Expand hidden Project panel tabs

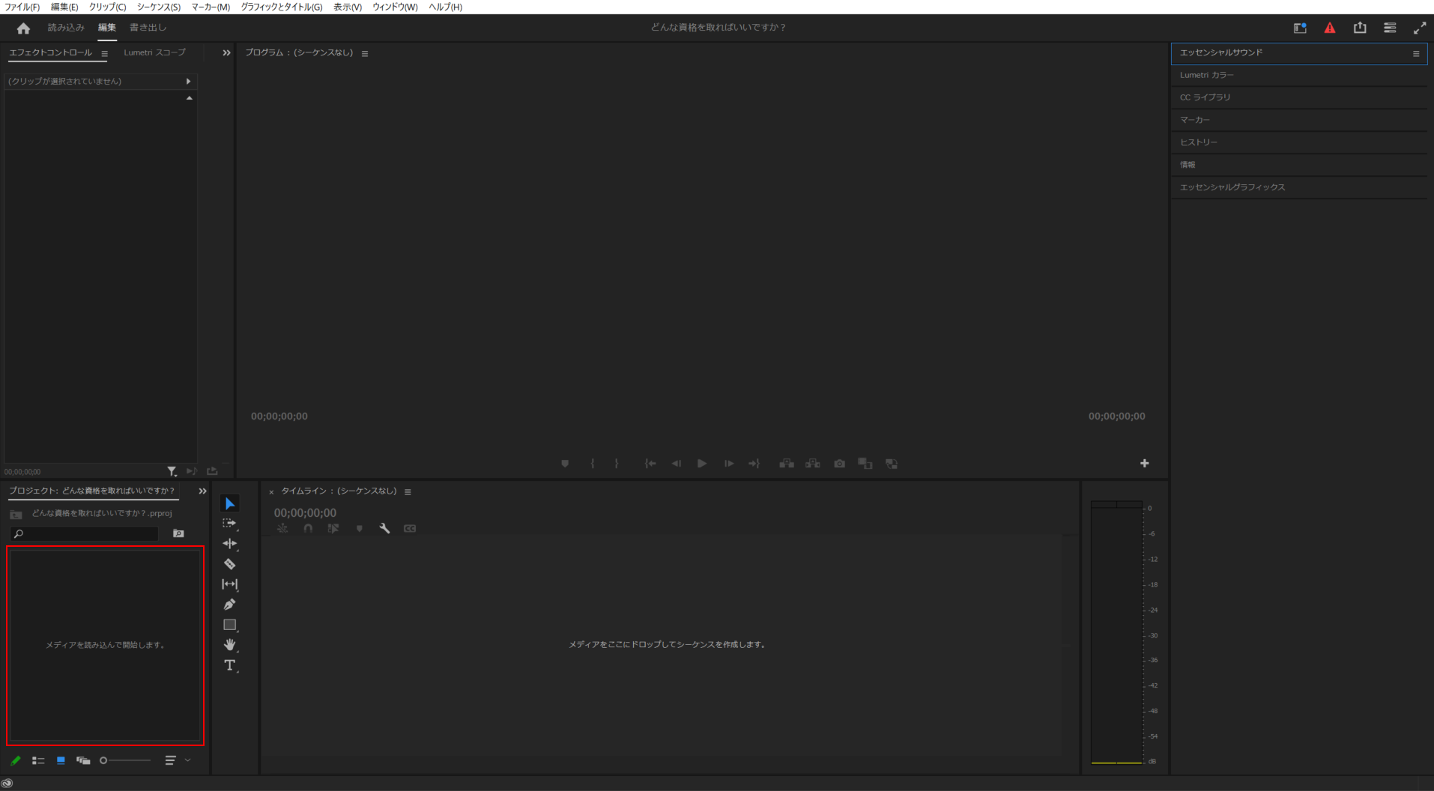tap(202, 491)
